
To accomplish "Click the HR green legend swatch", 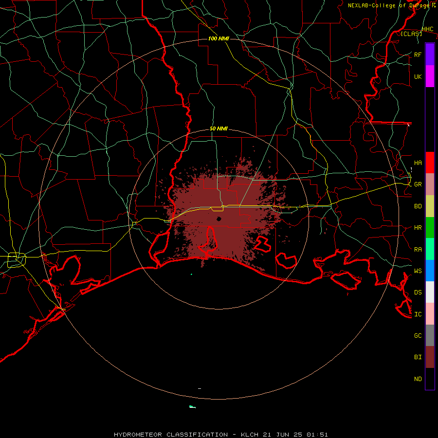I will click(430, 228).
